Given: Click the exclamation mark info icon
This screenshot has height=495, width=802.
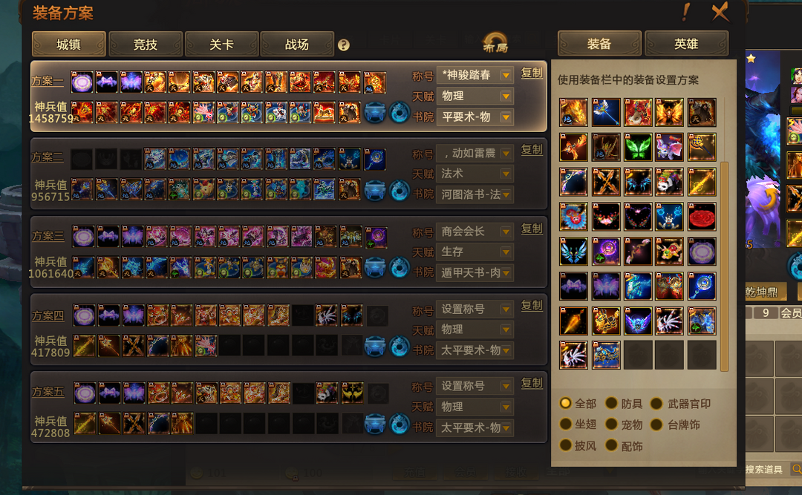Looking at the screenshot, I should (x=686, y=12).
